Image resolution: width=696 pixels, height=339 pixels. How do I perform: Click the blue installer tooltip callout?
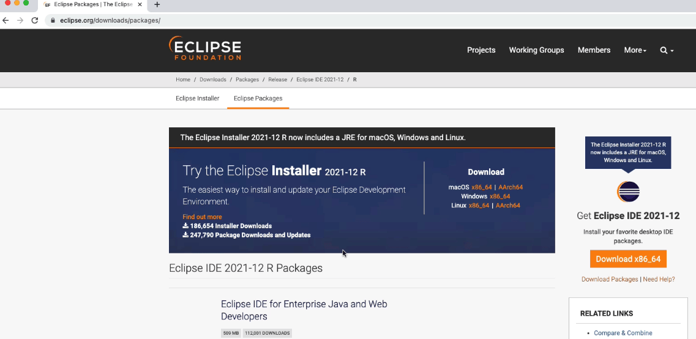tap(628, 152)
